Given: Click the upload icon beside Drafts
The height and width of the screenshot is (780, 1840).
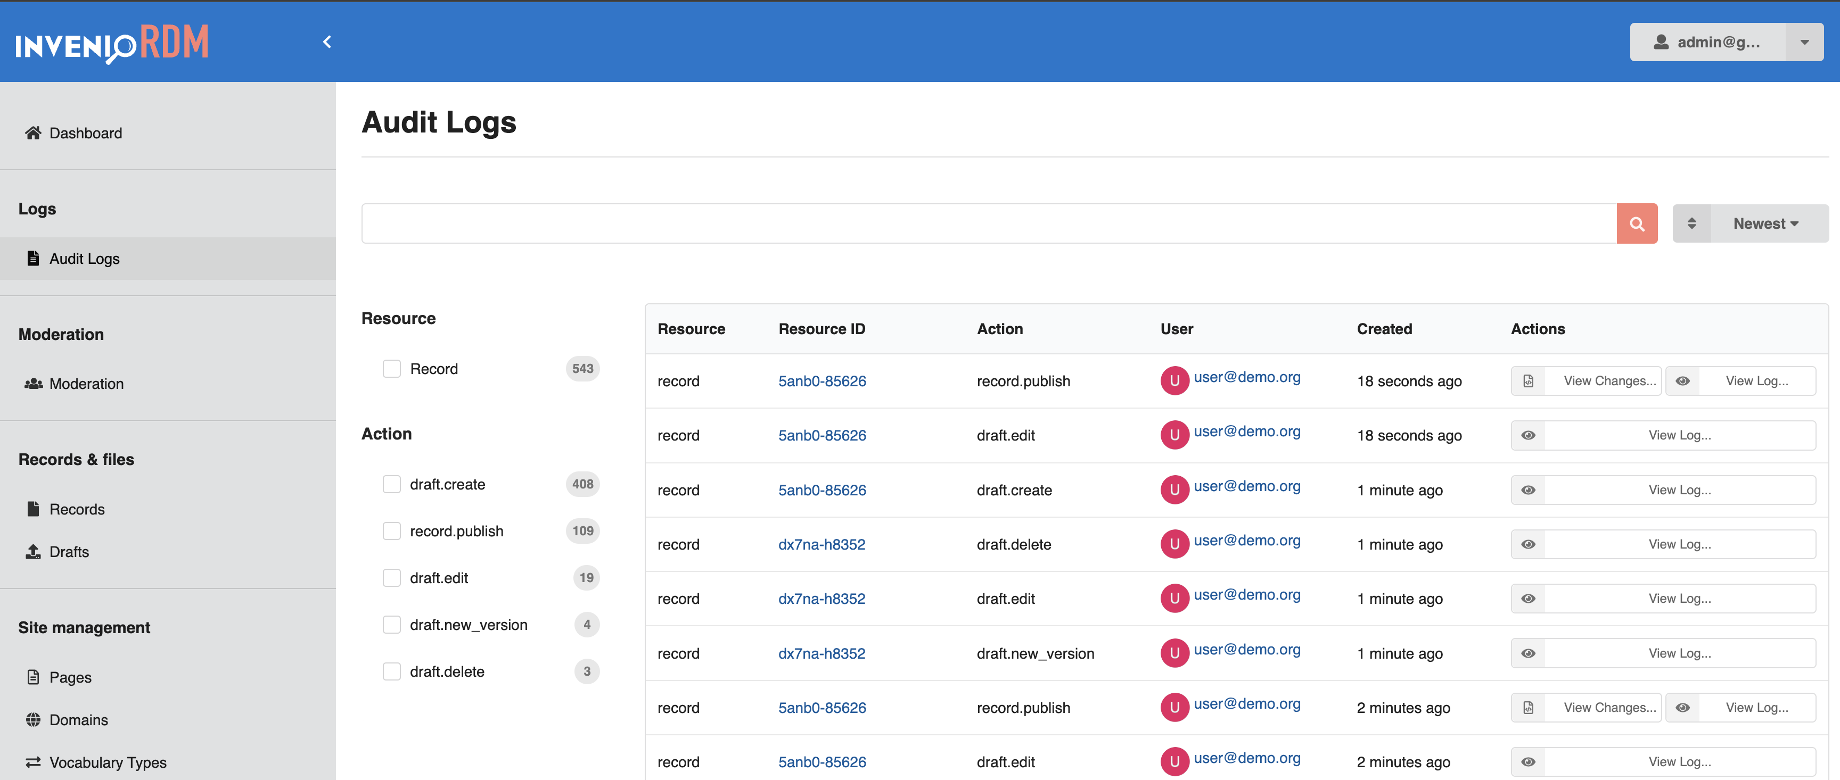Looking at the screenshot, I should [33, 552].
